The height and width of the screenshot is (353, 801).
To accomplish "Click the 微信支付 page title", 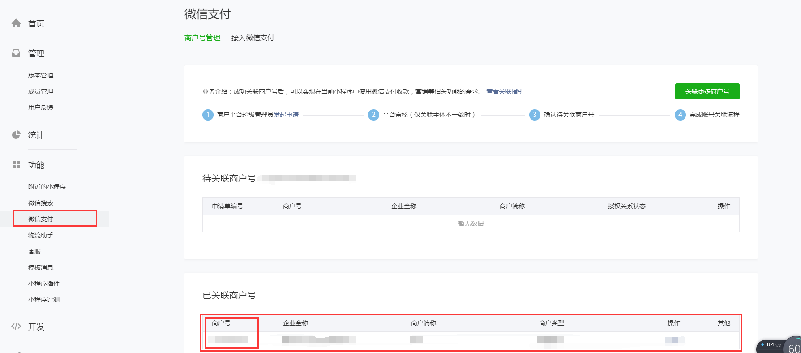I will click(x=208, y=14).
